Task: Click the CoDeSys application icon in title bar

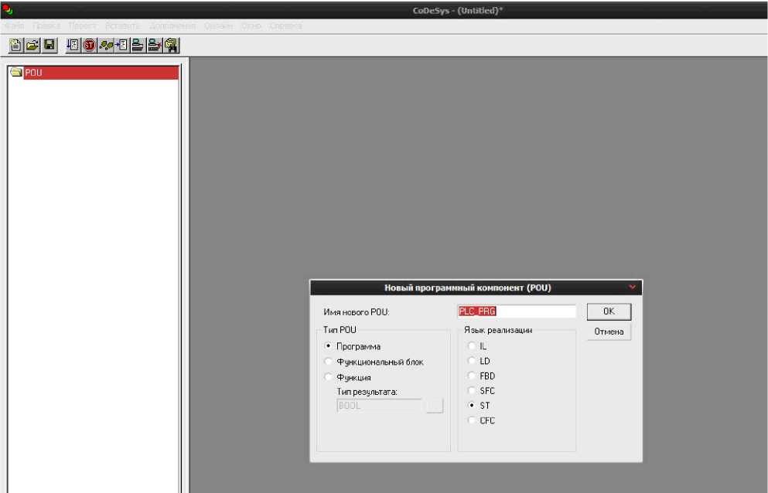Action: [9, 10]
